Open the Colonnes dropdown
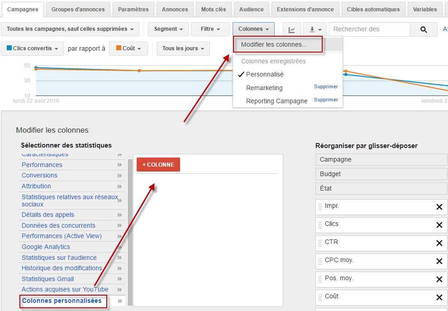 (253, 29)
